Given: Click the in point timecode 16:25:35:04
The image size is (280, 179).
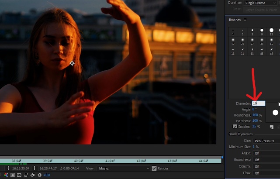Looking at the screenshot, I should tap(21, 168).
